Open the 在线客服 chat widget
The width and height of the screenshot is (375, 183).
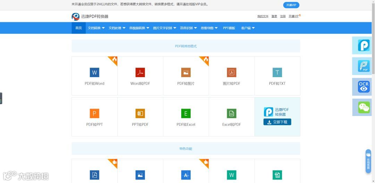tap(368, 161)
